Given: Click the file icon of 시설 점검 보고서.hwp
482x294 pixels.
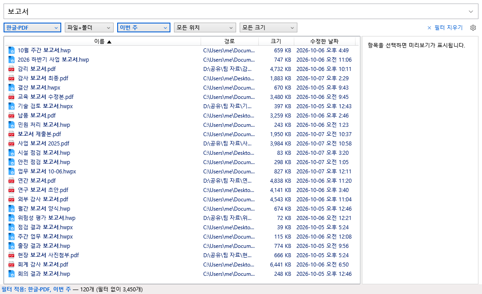Looking at the screenshot, I should pyautogui.click(x=12, y=153).
